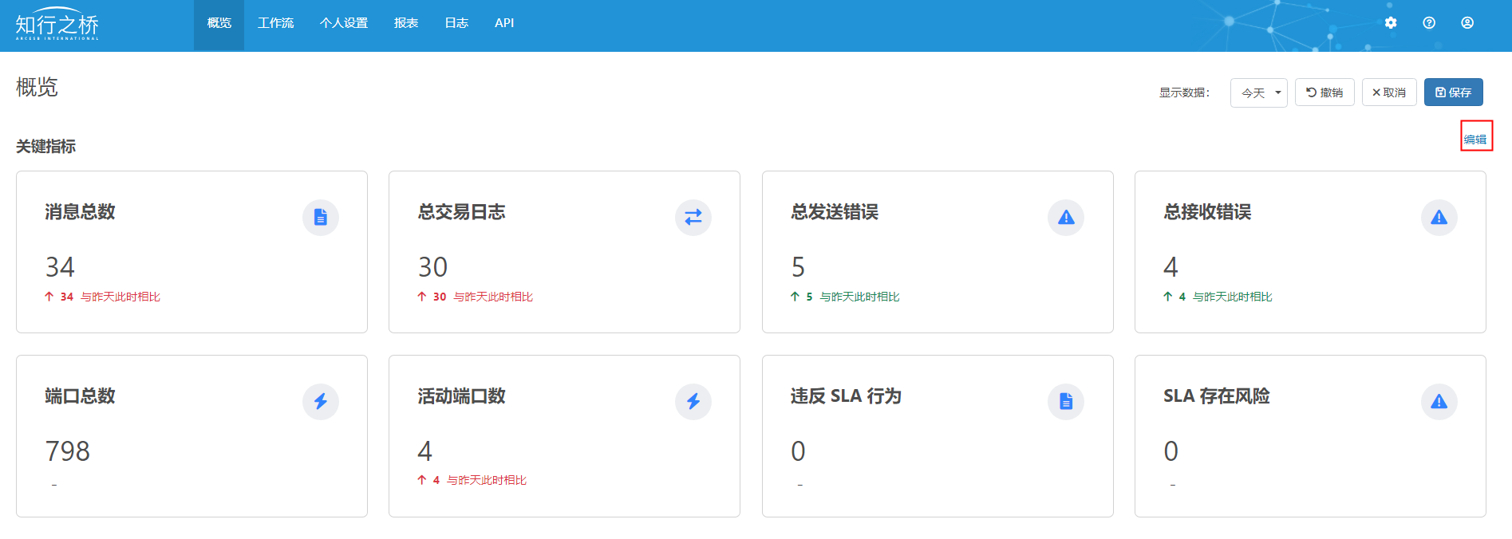Click the 显示数据 label

1185,92
